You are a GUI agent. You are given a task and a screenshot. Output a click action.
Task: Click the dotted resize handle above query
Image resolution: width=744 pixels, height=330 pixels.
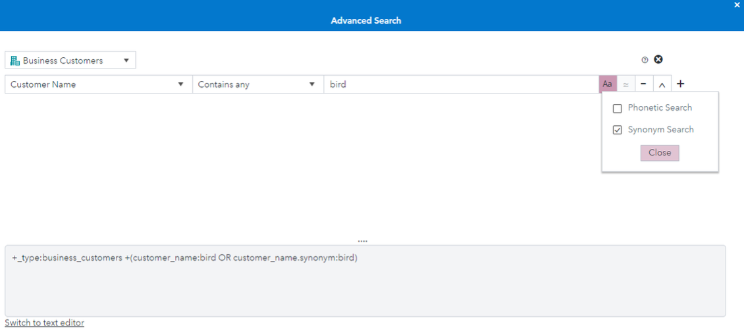(363, 241)
